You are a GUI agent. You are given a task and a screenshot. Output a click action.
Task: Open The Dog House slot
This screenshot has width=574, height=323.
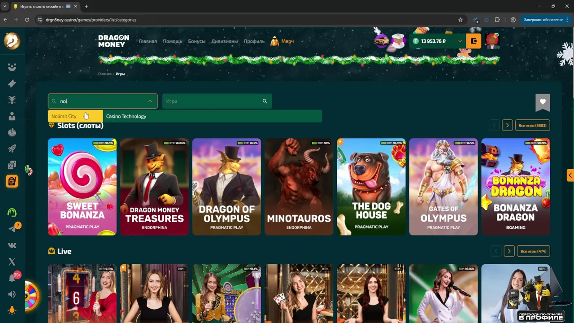click(371, 187)
